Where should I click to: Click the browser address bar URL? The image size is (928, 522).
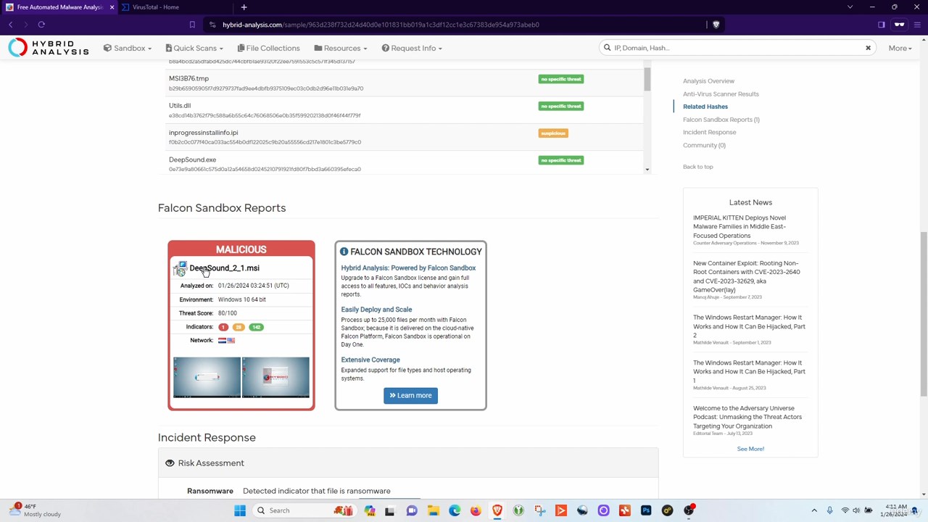pyautogui.click(x=381, y=25)
